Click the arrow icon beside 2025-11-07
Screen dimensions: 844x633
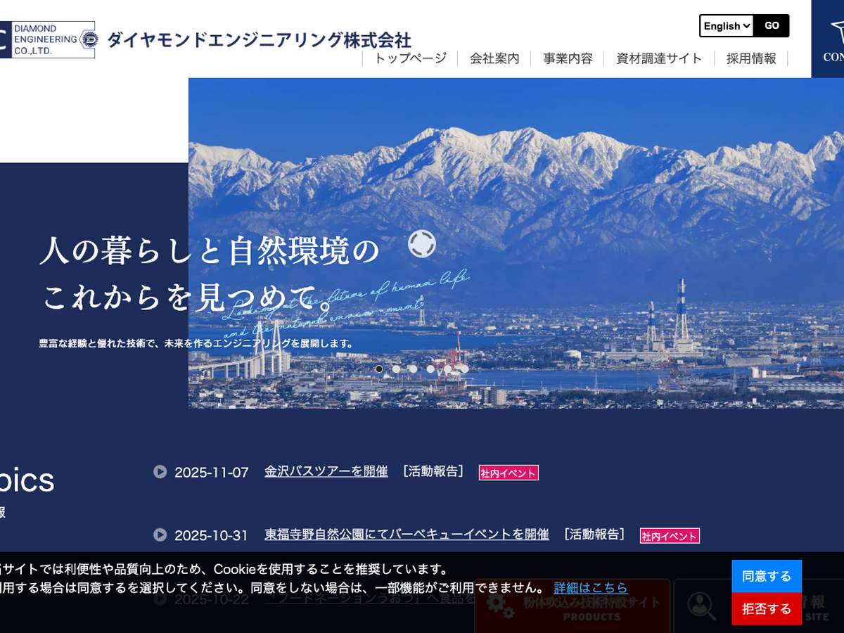click(160, 472)
